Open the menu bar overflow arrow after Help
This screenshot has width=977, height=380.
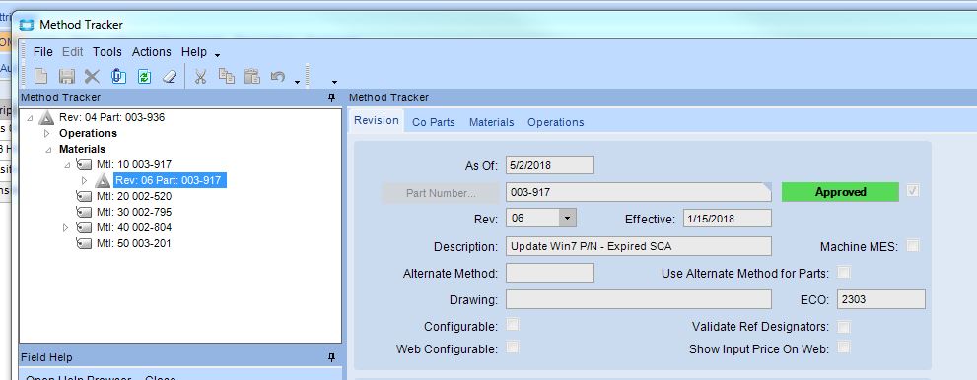pos(217,56)
